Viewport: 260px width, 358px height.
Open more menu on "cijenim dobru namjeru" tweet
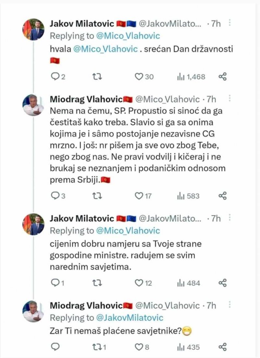(230, 218)
